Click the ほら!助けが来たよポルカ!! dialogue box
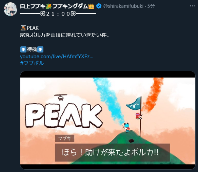 click(x=112, y=152)
